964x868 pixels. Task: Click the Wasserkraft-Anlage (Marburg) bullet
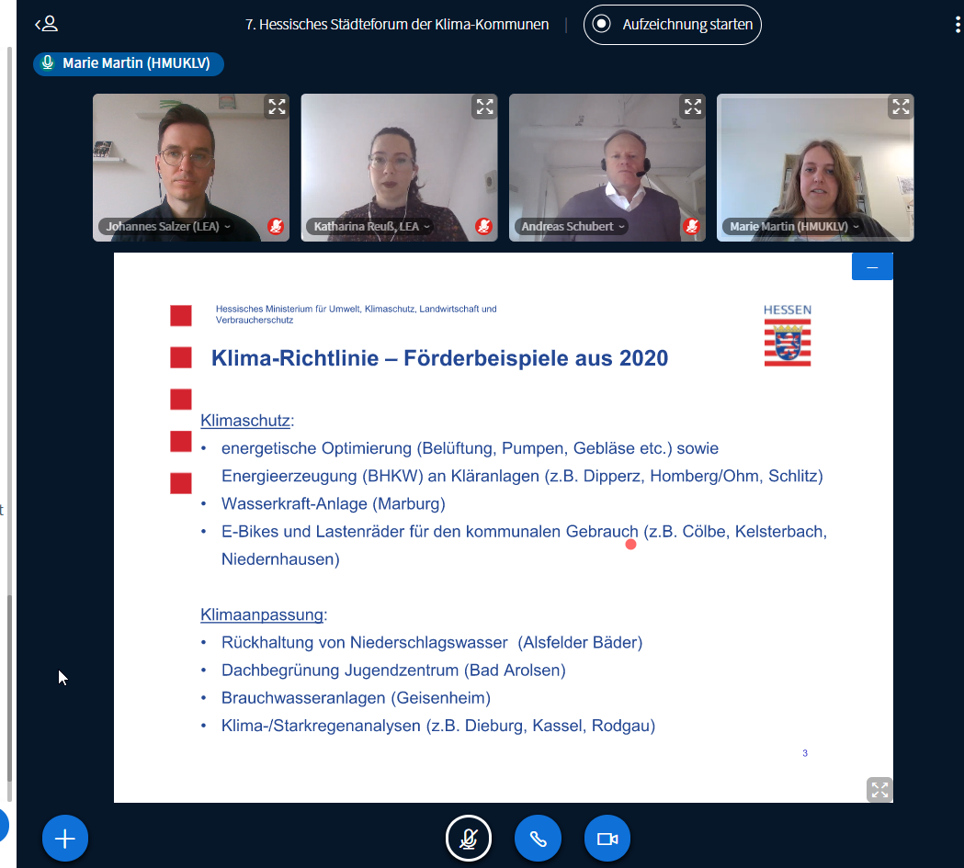(x=334, y=503)
